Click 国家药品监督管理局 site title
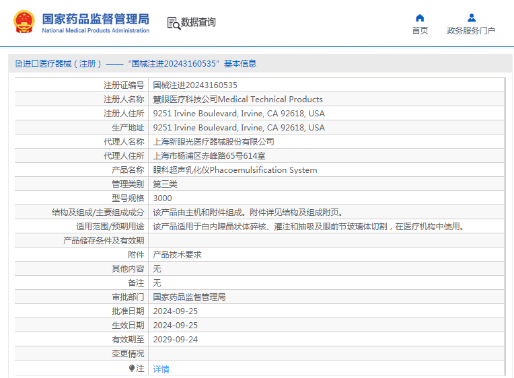The width and height of the screenshot is (514, 378). point(96,19)
